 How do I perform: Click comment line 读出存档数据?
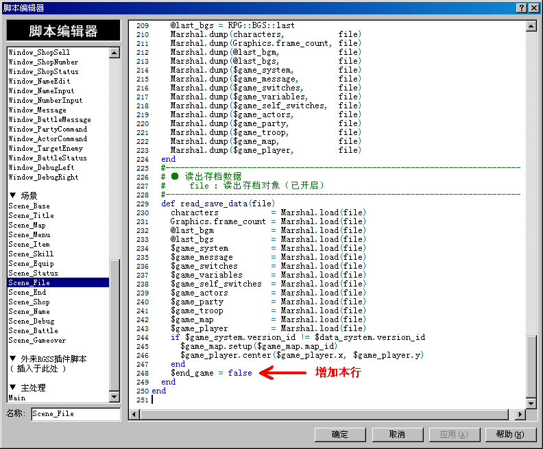(201, 177)
